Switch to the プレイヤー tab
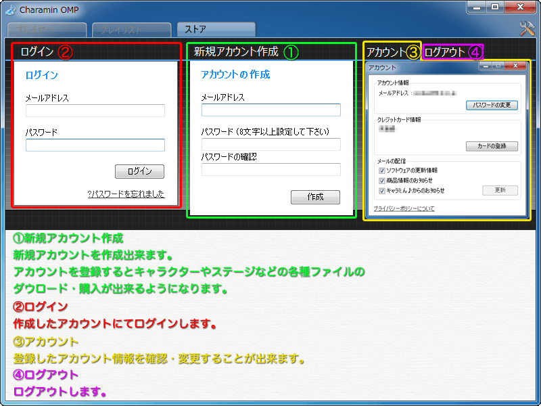 pyautogui.click(x=47, y=30)
